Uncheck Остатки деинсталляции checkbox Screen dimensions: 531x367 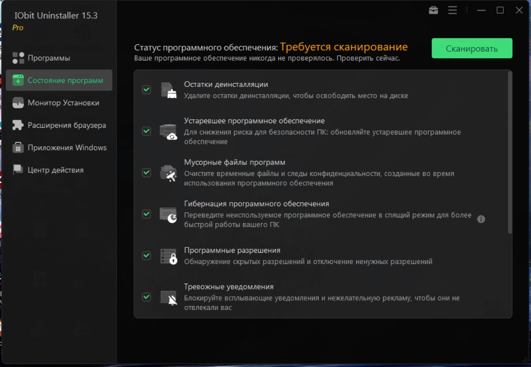tap(146, 89)
